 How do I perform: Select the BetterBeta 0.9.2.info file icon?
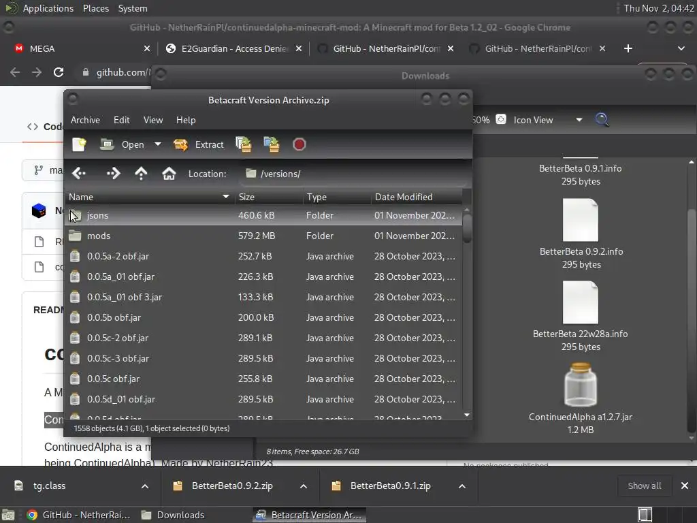click(x=580, y=220)
